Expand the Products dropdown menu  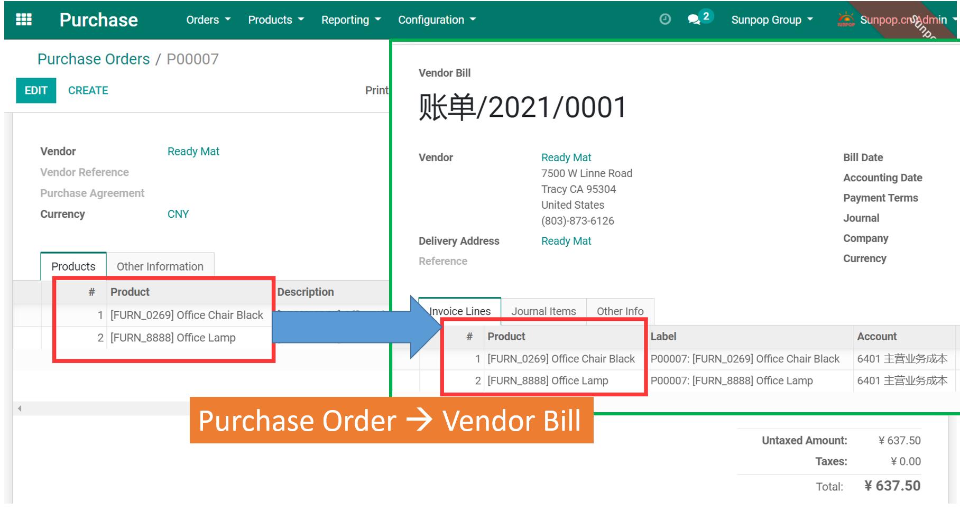[275, 20]
